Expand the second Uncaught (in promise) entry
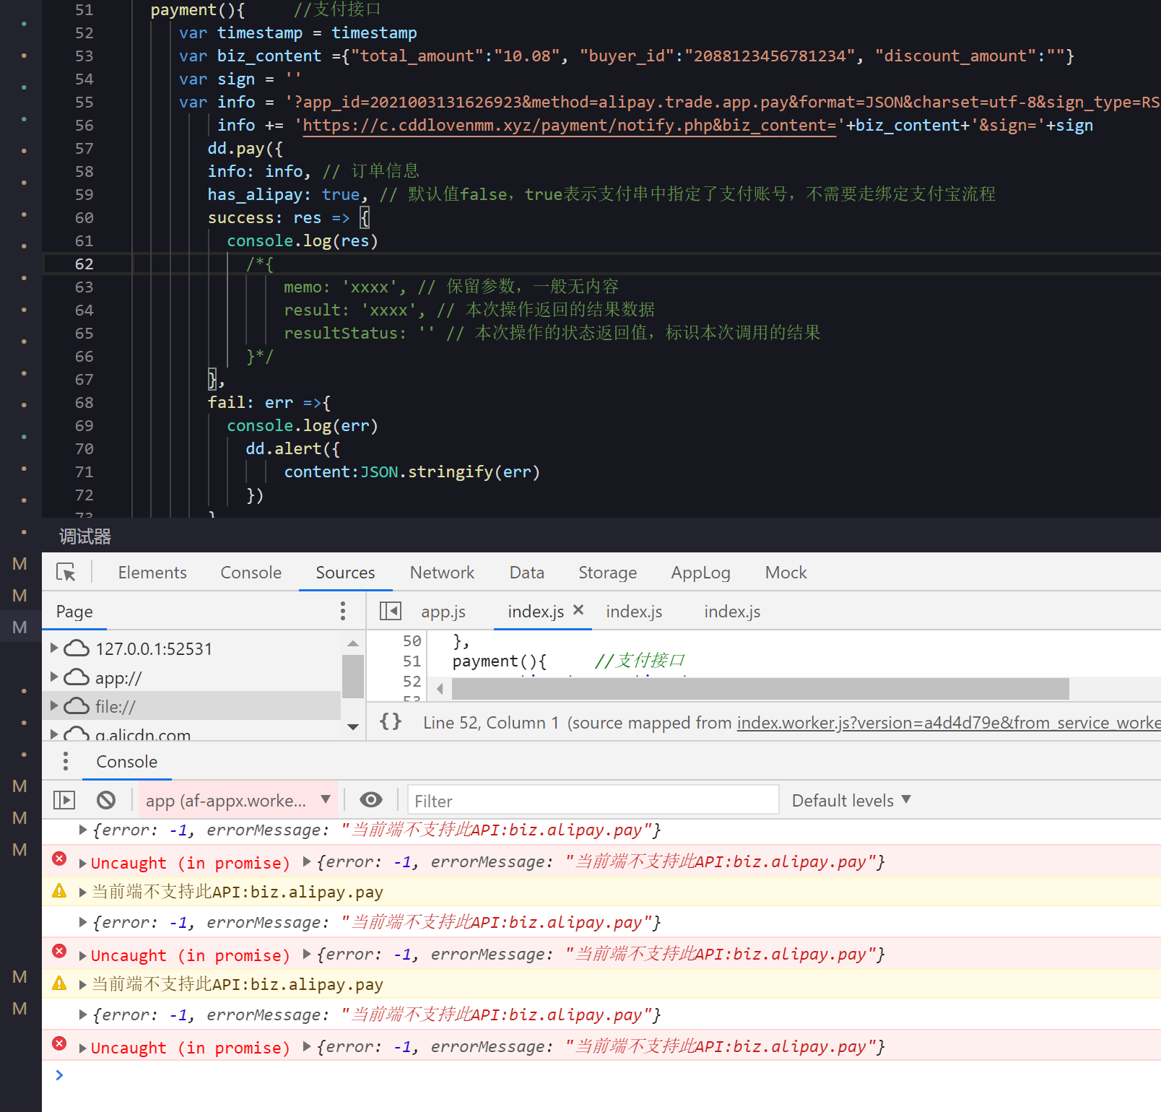Viewport: 1161px width, 1112px height. pos(83,955)
